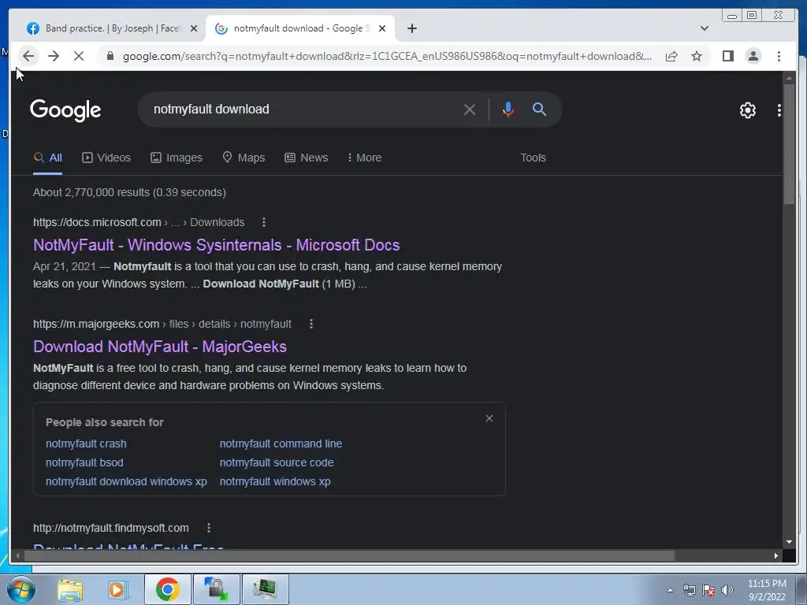This screenshot has height=605, width=807.
Task: Open Google quick settings gear
Action: coord(747,110)
